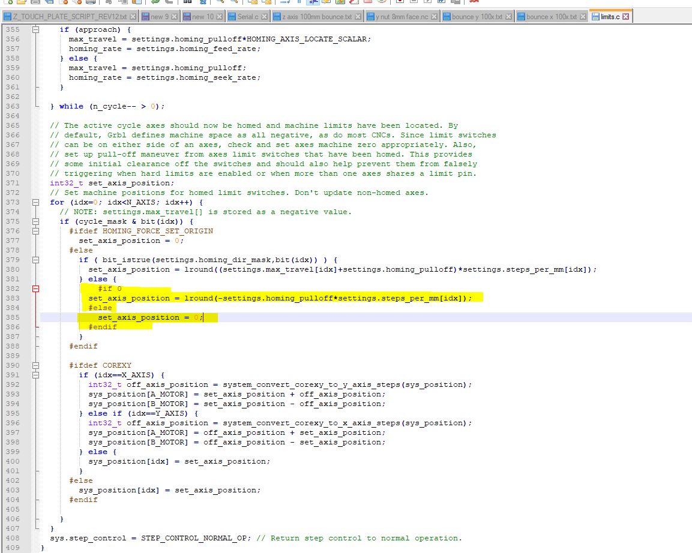Collapse the fold at line 382
Screen dimensions: 692x553
point(36,288)
